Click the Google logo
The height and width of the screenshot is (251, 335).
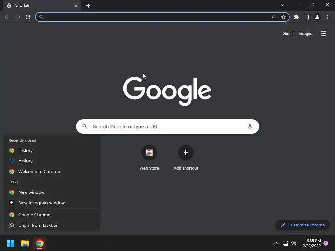coord(167,92)
